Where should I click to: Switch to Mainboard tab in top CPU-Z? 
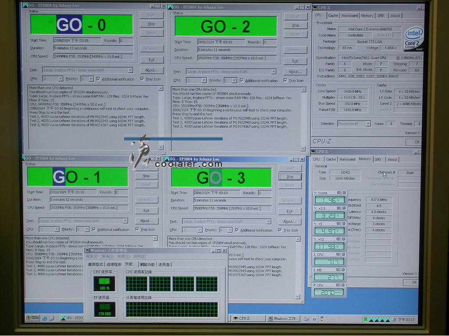click(x=349, y=16)
